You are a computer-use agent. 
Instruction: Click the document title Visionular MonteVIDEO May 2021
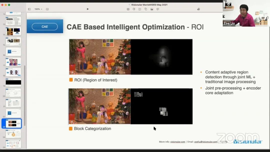pos(149,5)
